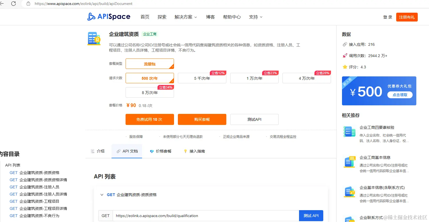Select the 4 万次/年 request option
This screenshot has height=222, width=429.
tap(307, 78)
